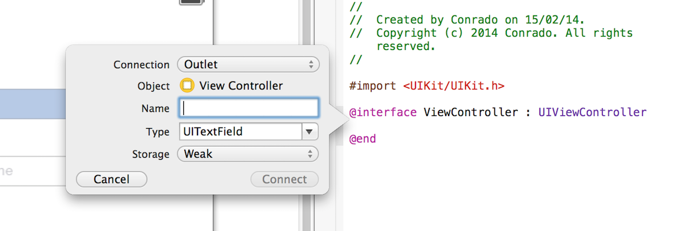The image size is (685, 231).
Task: Expand the Type combo box arrow
Action: pyautogui.click(x=309, y=131)
